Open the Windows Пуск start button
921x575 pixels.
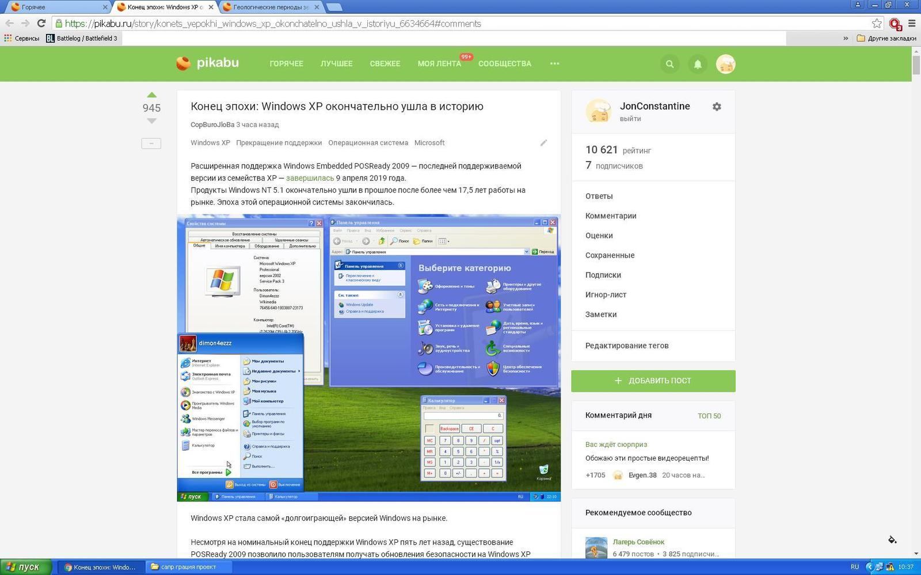tap(26, 567)
